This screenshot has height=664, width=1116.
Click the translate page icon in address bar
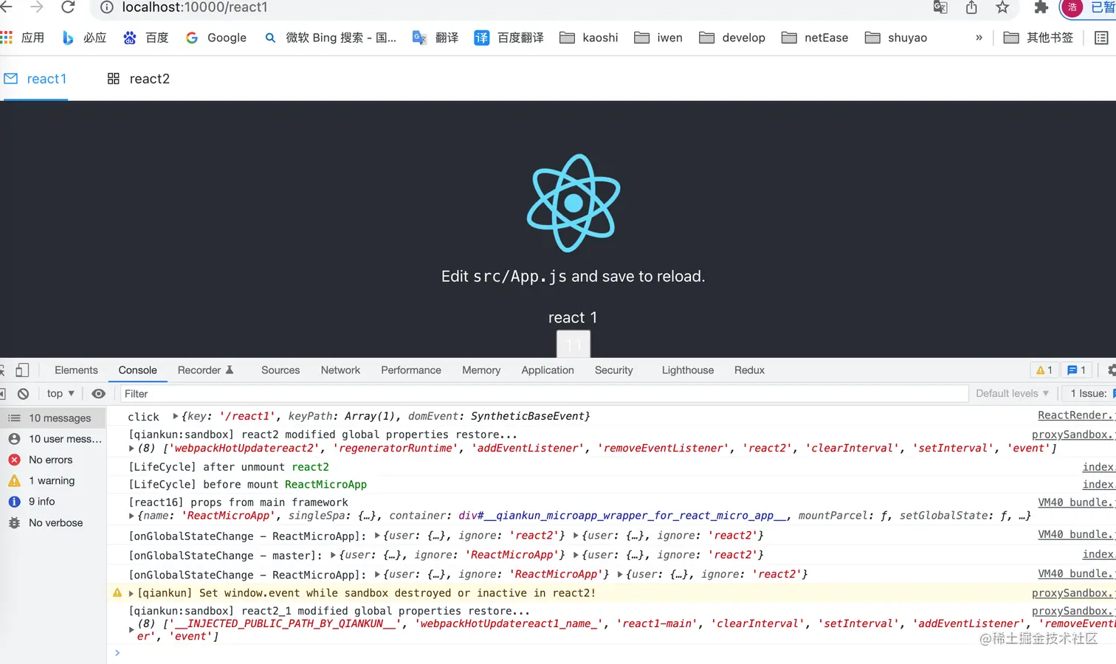[940, 7]
